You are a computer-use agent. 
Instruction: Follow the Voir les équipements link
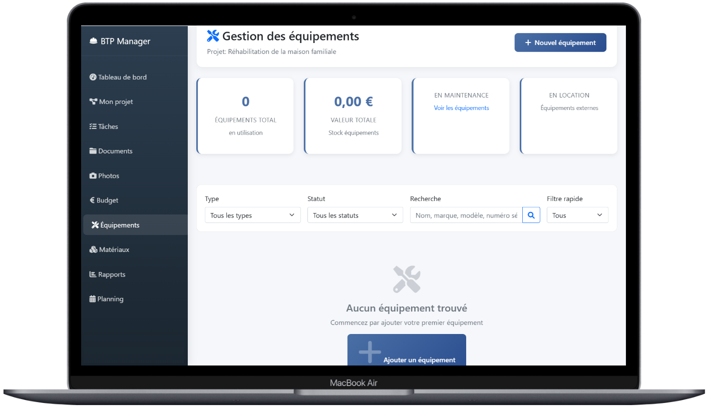coord(461,108)
